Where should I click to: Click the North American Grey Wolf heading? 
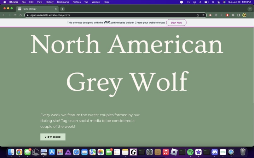pyautogui.click(x=127, y=65)
